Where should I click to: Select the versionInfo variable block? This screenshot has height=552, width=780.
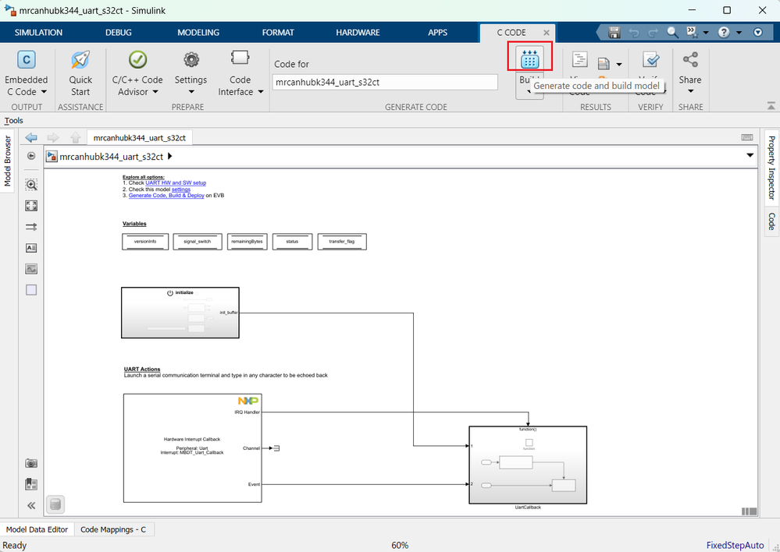(145, 242)
